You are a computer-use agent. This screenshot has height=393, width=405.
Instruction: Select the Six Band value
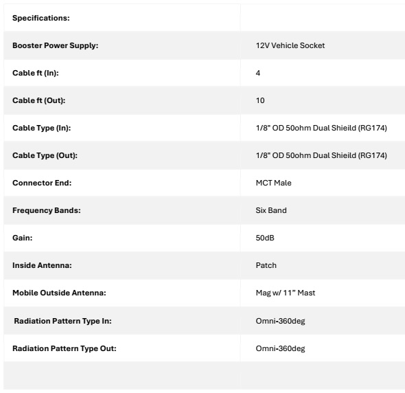coord(271,210)
